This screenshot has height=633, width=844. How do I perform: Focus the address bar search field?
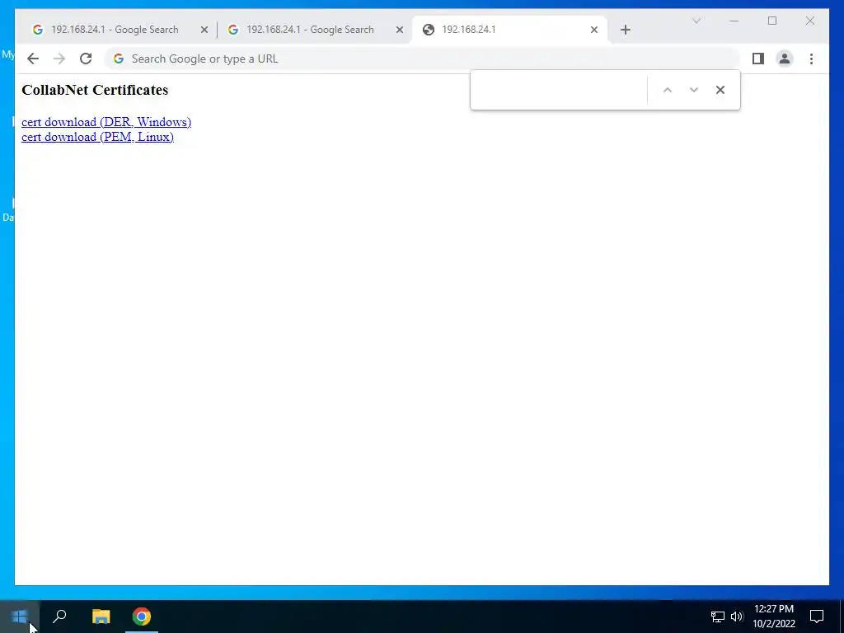[x=423, y=59]
